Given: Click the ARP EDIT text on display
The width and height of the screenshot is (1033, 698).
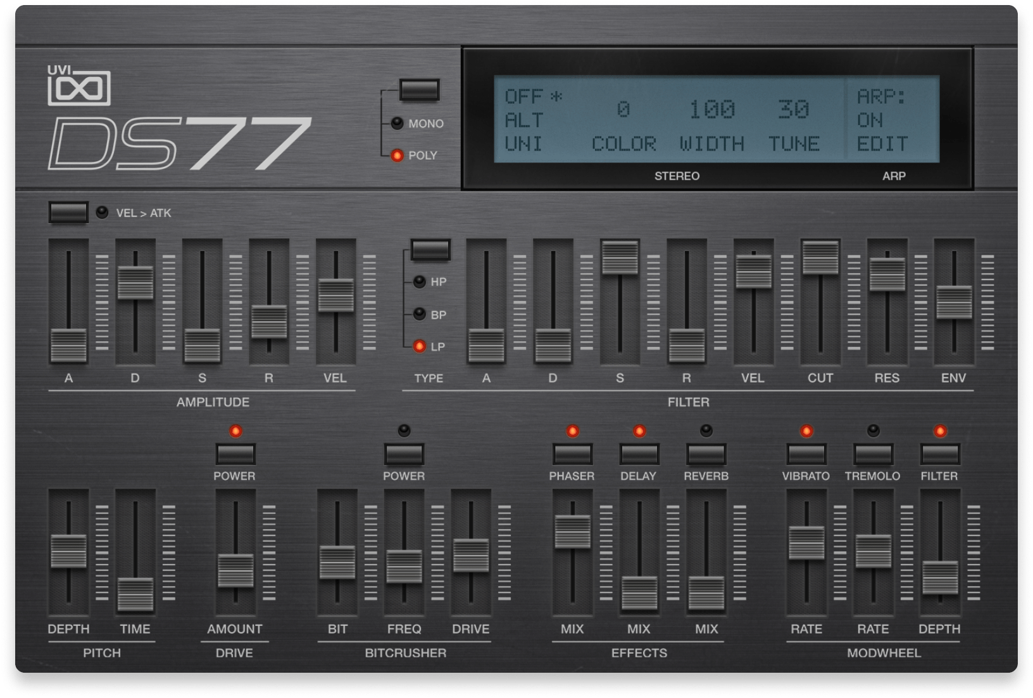Looking at the screenshot, I should tap(882, 144).
